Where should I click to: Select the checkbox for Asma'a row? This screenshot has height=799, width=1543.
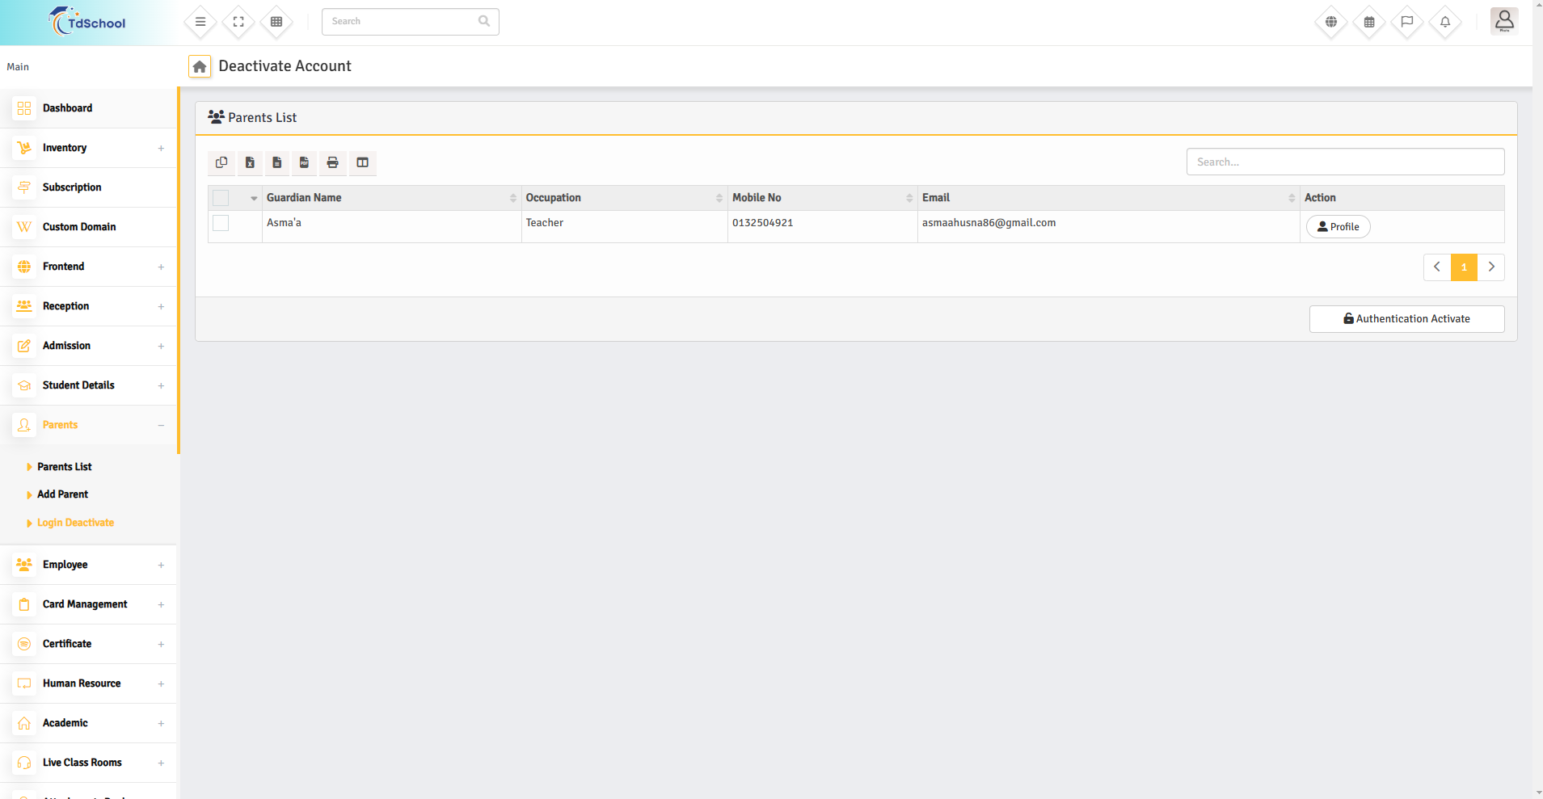221,223
